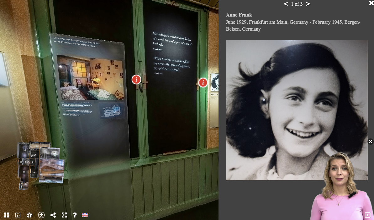The width and height of the screenshot is (374, 220).
Task: Toggle the info hotspot on the green door
Action: coord(136,79)
